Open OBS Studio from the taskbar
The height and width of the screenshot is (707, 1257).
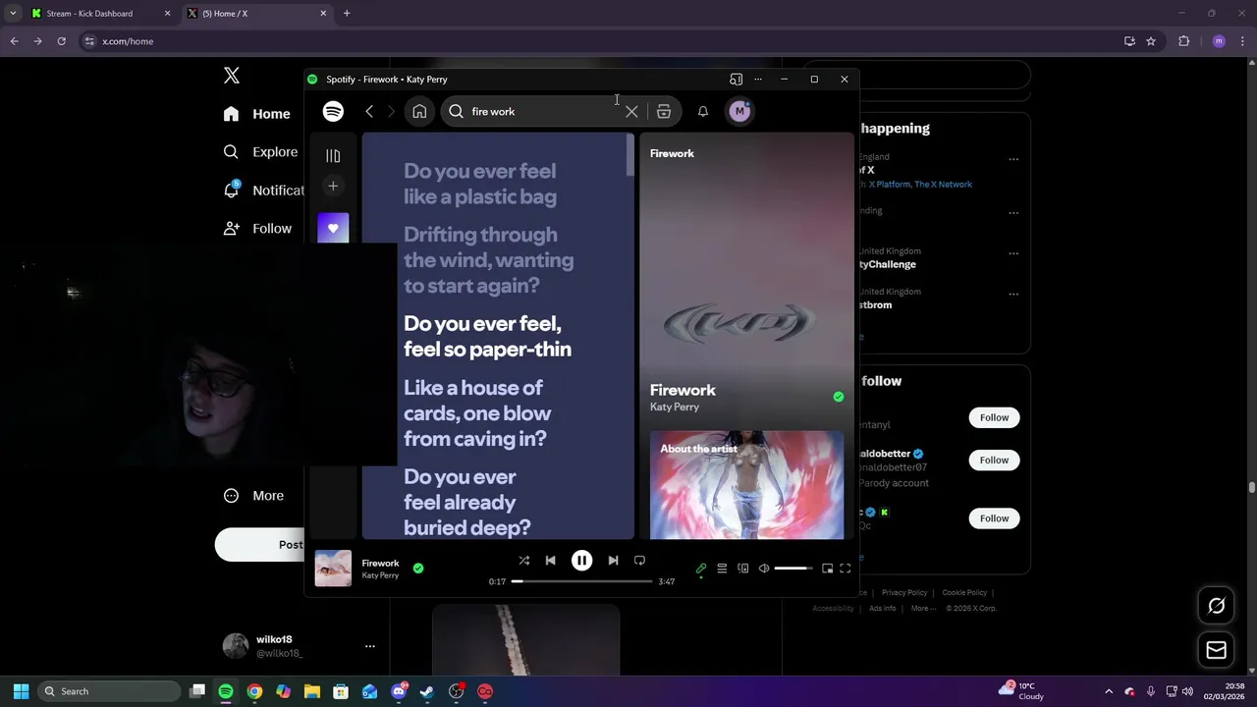457,691
